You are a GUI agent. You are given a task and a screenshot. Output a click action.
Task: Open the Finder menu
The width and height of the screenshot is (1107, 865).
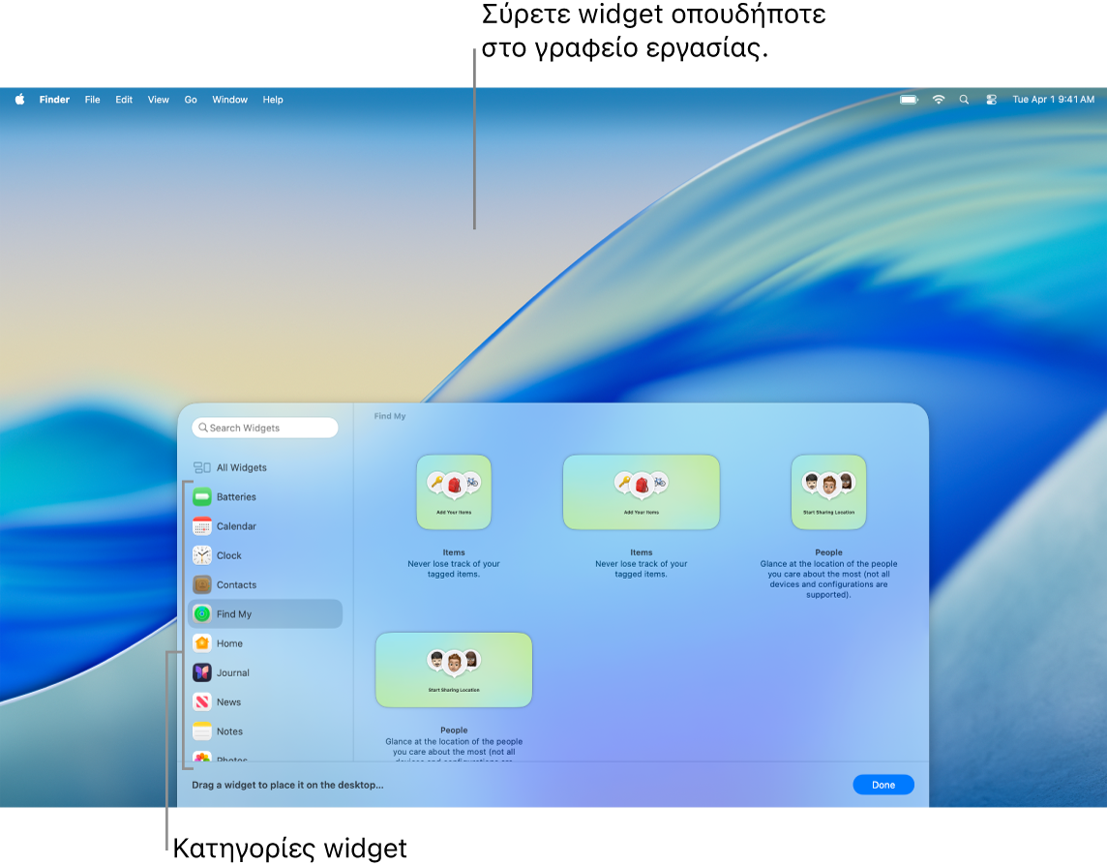pos(54,99)
